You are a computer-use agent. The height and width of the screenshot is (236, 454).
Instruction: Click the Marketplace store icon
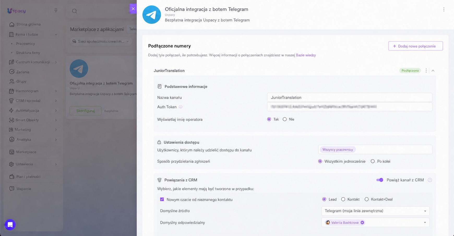[x=12, y=152]
